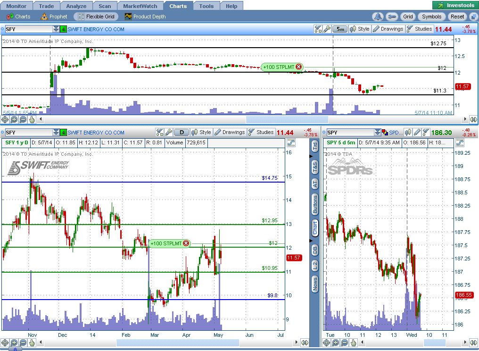
Task: Select crosshair tool under daily SFY chart
Action: pyautogui.click(x=5, y=343)
